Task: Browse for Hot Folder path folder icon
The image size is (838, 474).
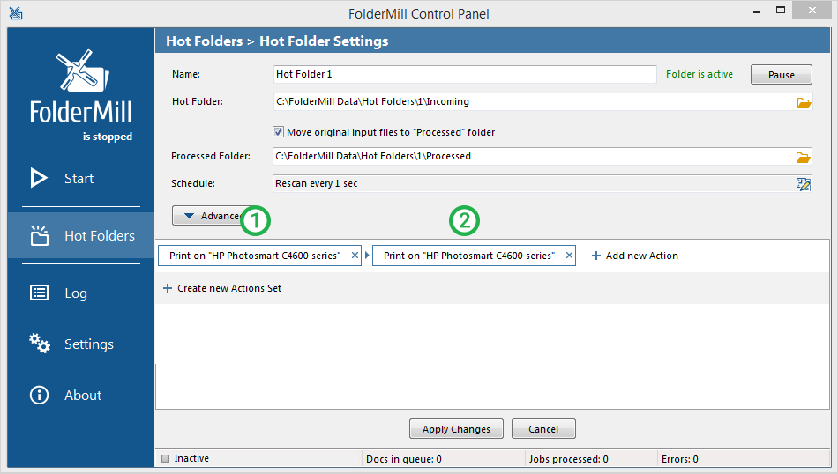Action: pyautogui.click(x=804, y=102)
